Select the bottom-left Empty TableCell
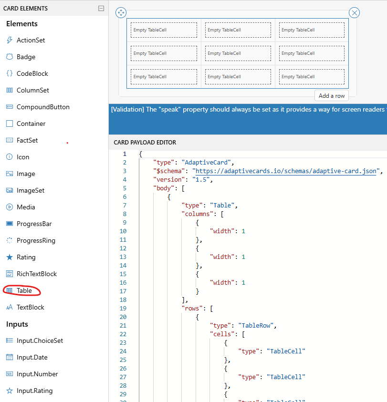The image size is (387, 402). tap(164, 77)
